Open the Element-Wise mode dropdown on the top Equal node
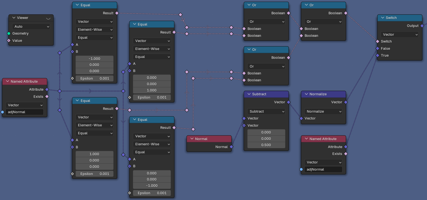This screenshot has width=427, height=200. tap(94, 29)
